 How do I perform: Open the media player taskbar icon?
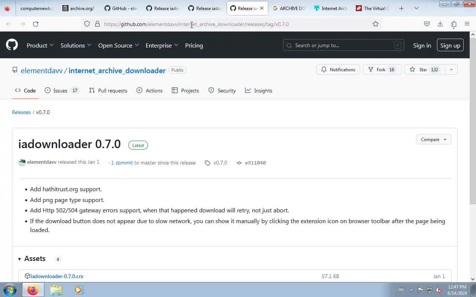point(78,290)
